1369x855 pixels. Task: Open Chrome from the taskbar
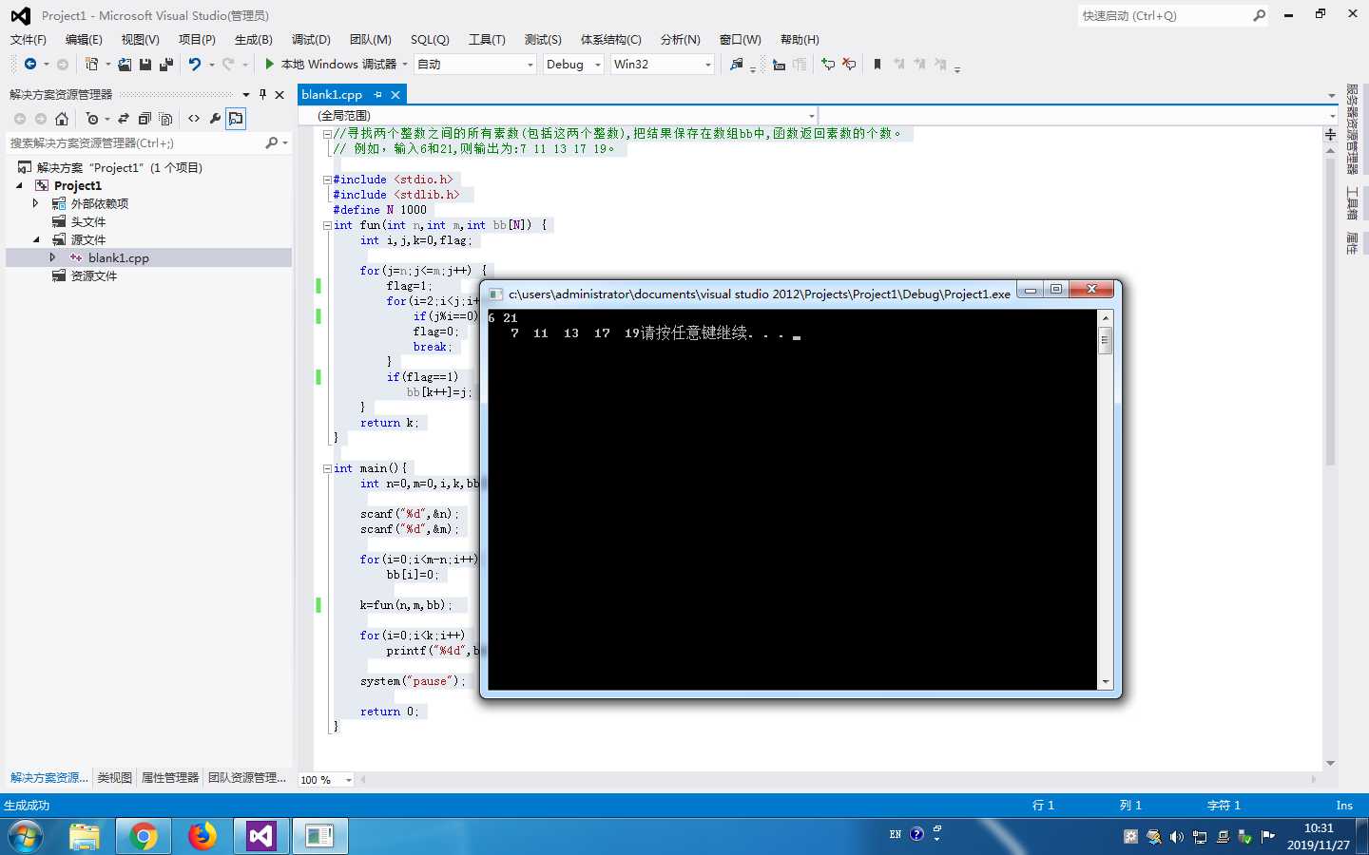(x=144, y=836)
